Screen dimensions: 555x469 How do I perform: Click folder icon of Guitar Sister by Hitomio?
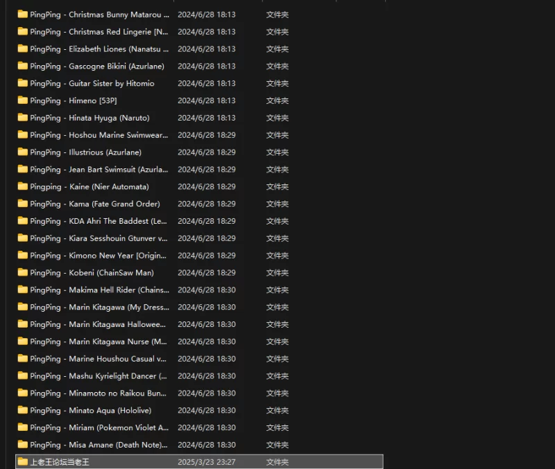23,83
